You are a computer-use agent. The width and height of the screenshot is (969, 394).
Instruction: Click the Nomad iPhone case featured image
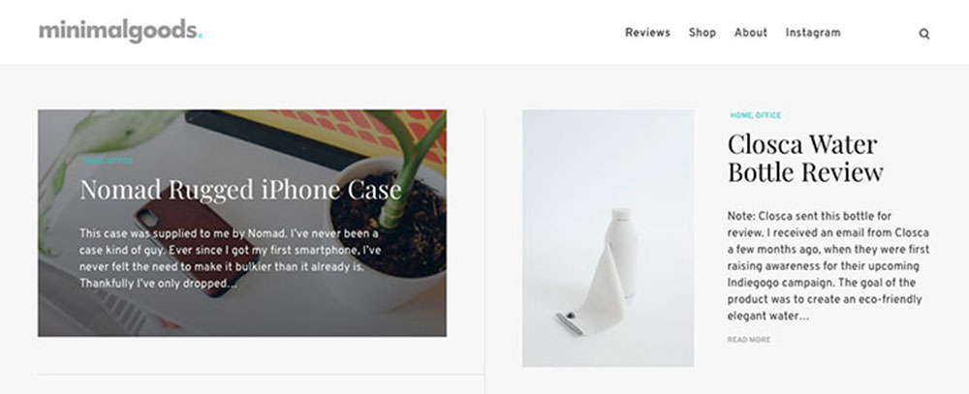(x=241, y=223)
